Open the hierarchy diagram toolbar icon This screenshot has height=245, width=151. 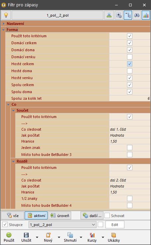[109, 15]
